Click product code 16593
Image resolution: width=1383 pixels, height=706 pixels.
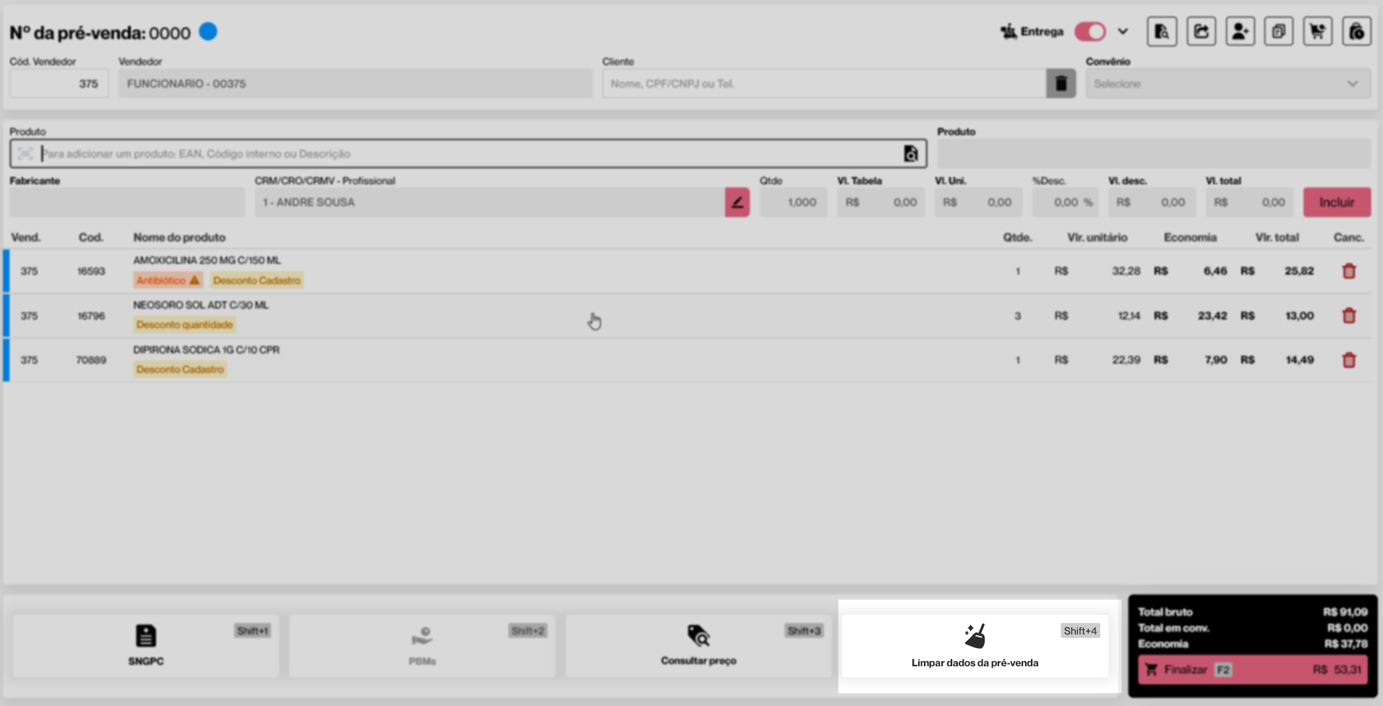point(91,271)
